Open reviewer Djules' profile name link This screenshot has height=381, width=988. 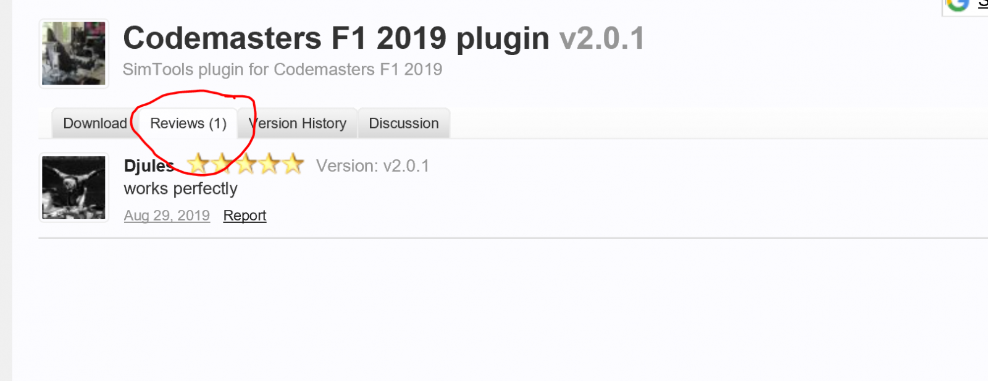click(149, 166)
